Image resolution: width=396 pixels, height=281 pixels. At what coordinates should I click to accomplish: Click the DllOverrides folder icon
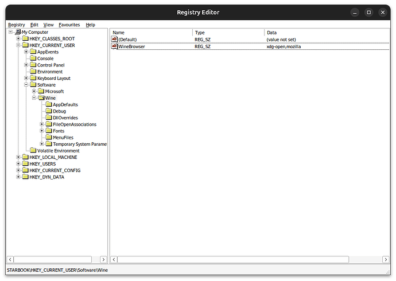(x=48, y=118)
